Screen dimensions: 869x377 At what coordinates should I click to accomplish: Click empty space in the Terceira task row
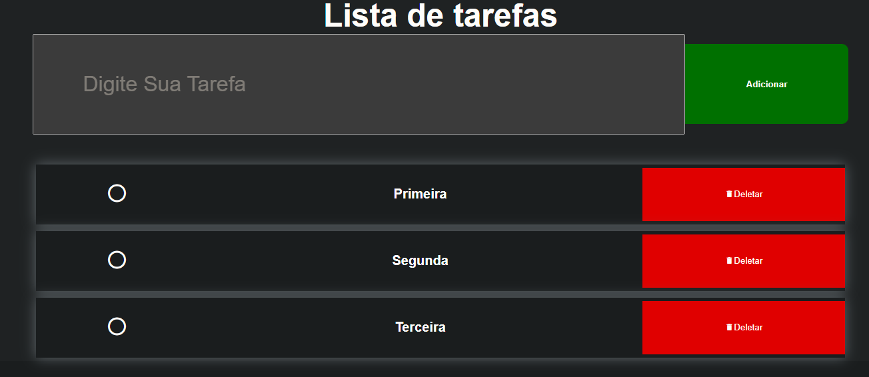[x=267, y=328]
